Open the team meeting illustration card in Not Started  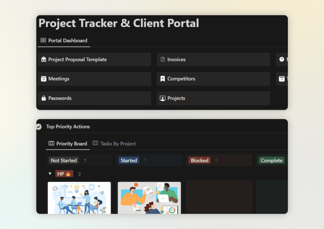click(x=79, y=198)
